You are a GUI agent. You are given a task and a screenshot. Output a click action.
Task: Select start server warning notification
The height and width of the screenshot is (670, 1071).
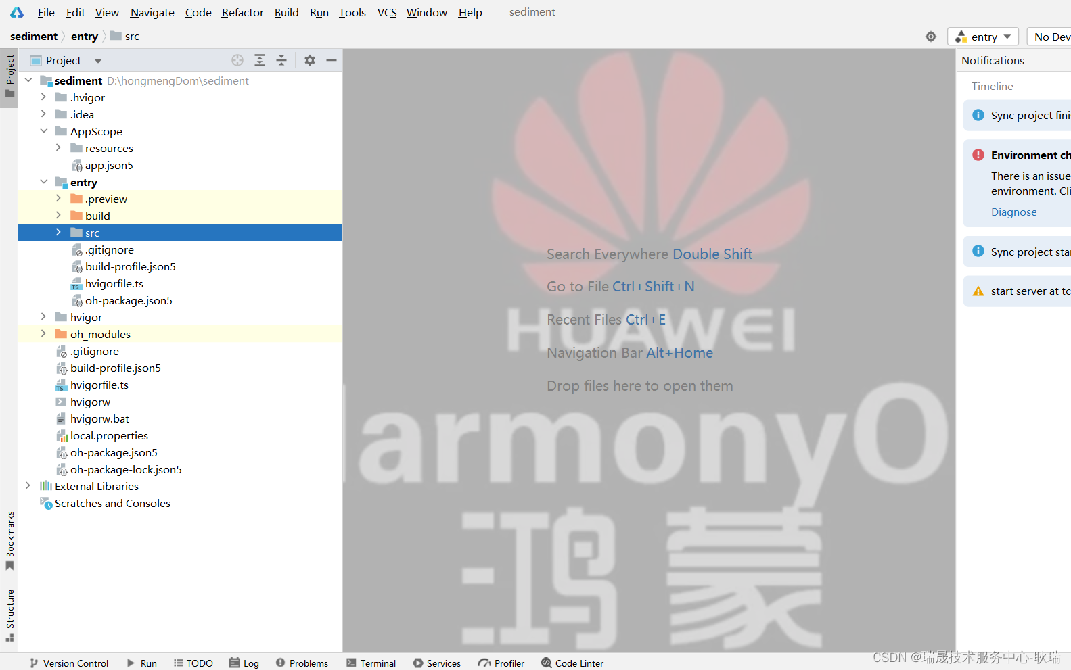[1018, 291]
